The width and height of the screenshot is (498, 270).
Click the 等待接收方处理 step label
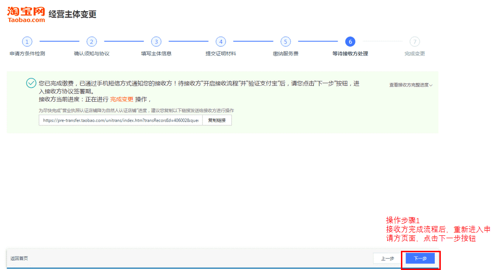[350, 54]
